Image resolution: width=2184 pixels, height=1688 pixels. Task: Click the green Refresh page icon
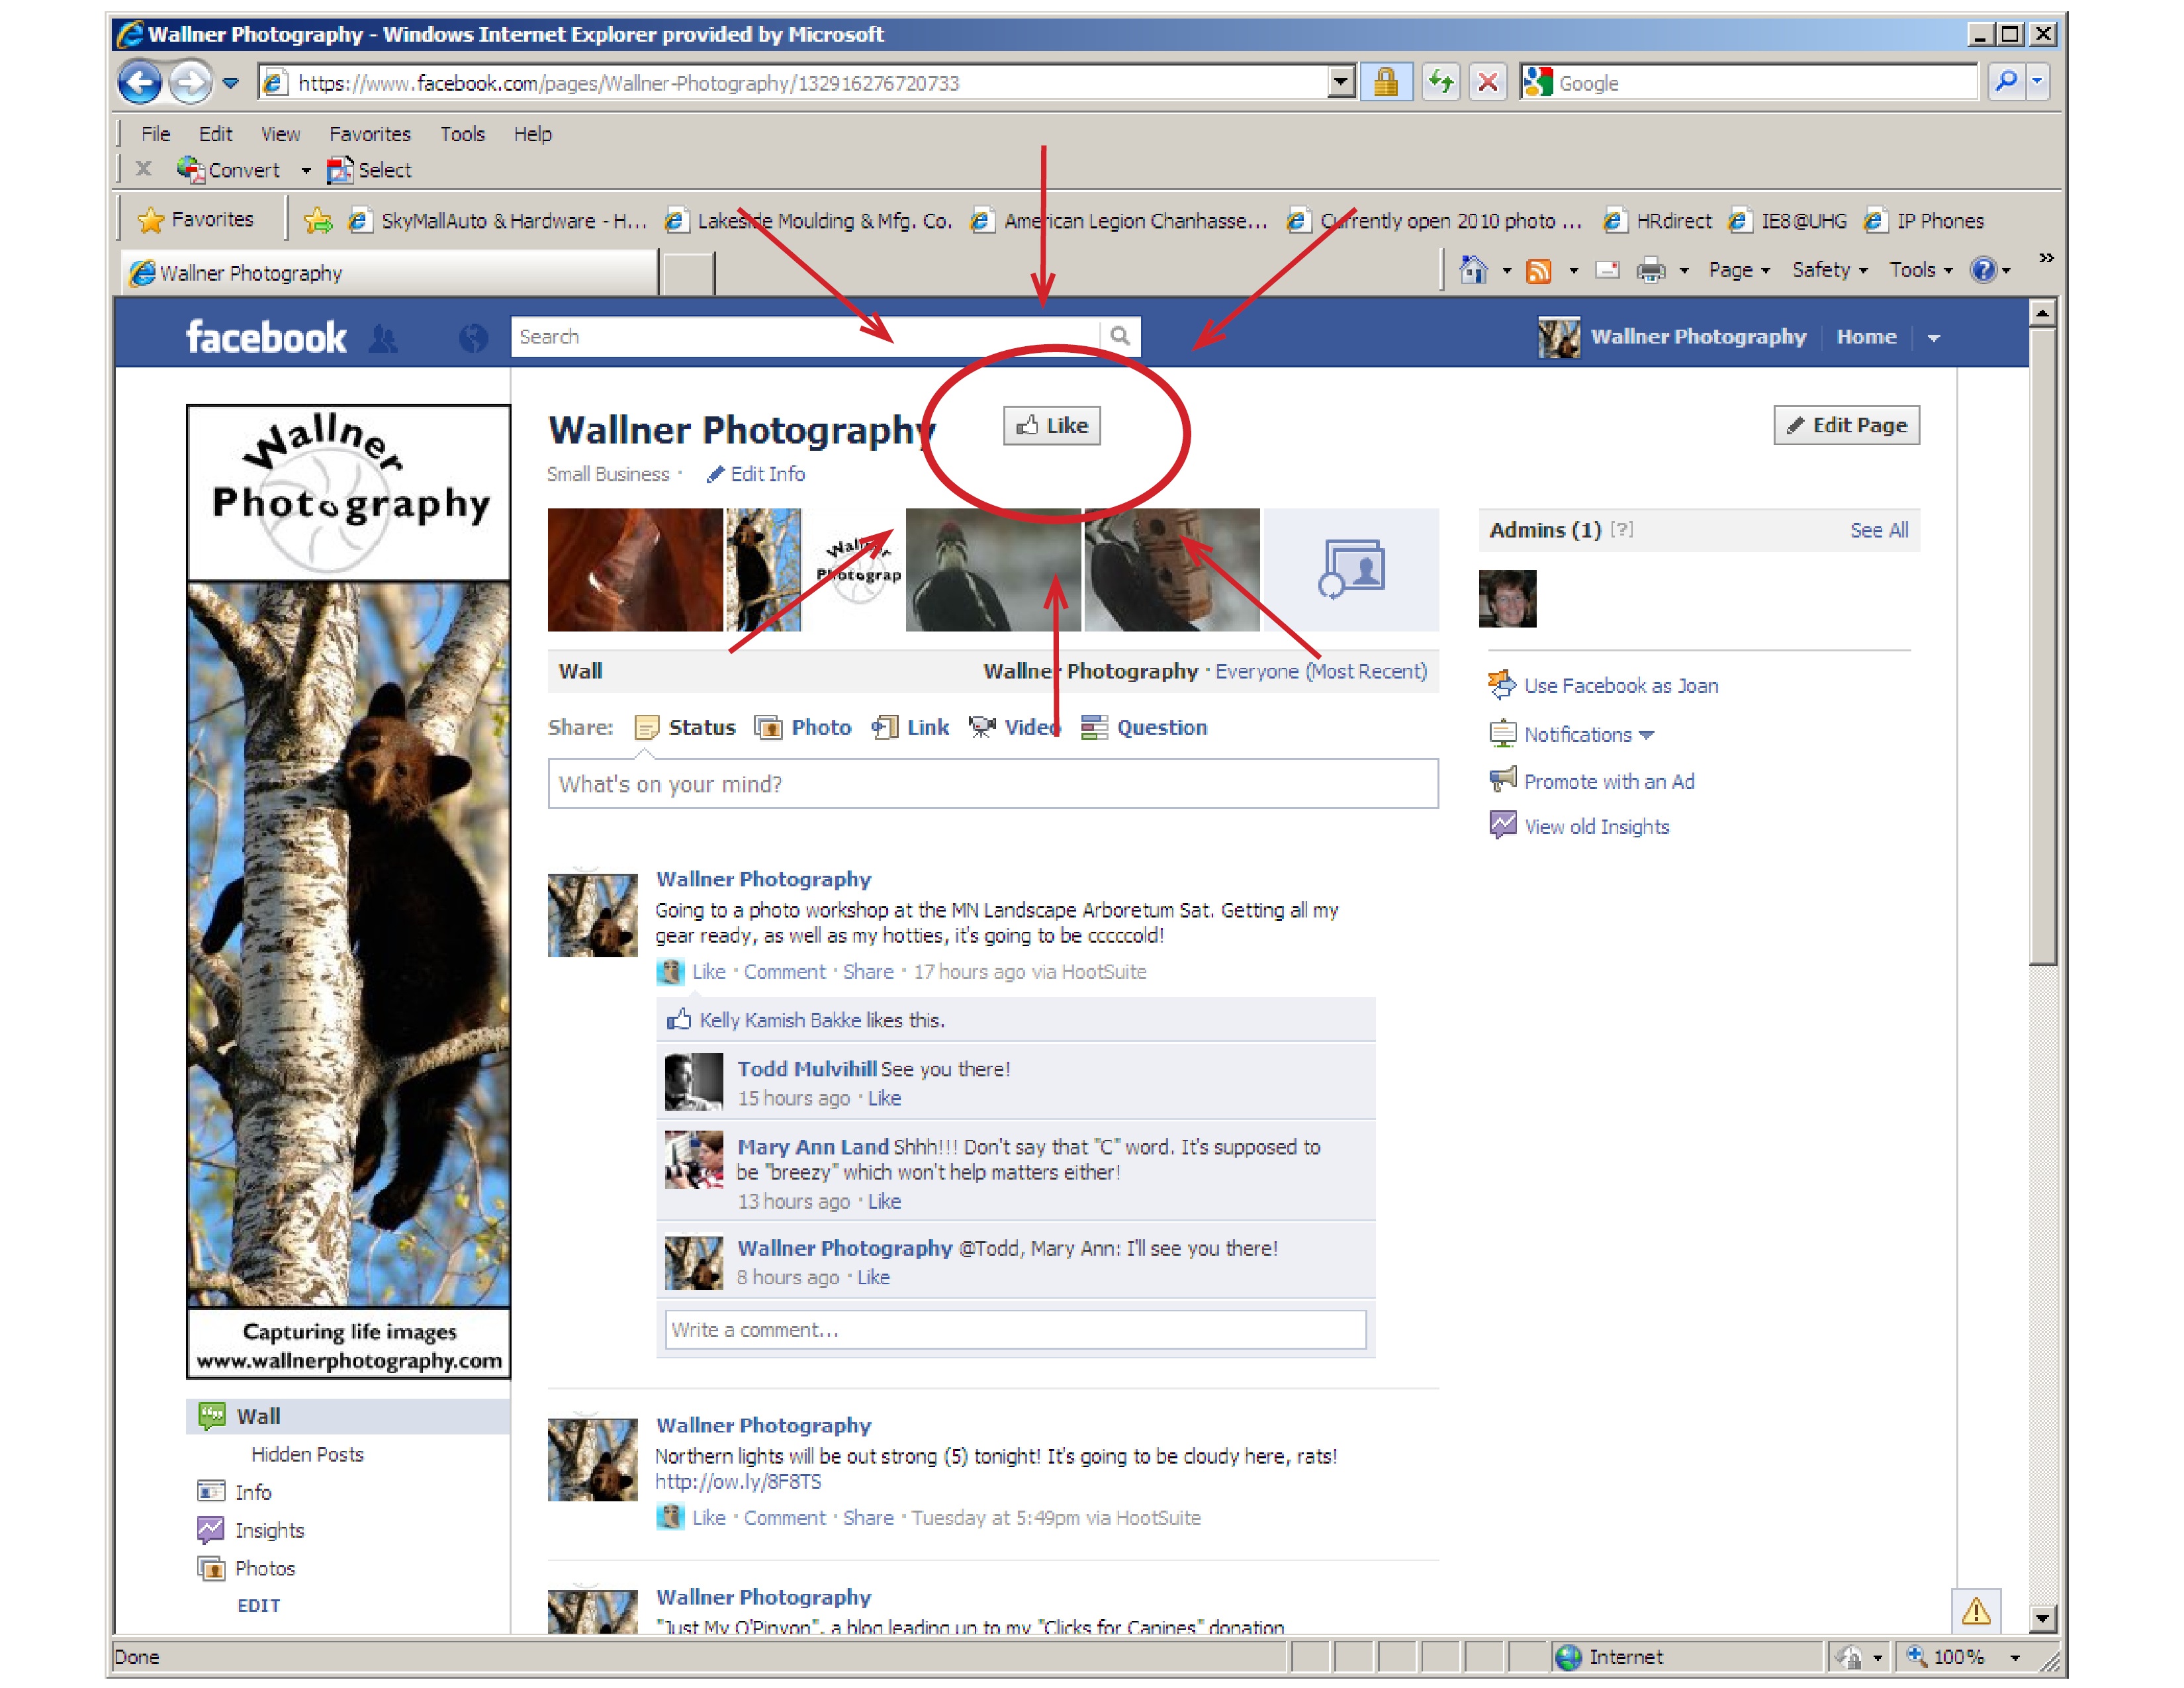(x=1440, y=82)
